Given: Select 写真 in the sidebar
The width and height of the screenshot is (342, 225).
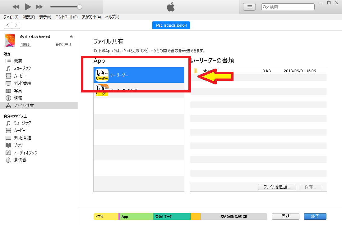Looking at the screenshot, I should (39, 91).
